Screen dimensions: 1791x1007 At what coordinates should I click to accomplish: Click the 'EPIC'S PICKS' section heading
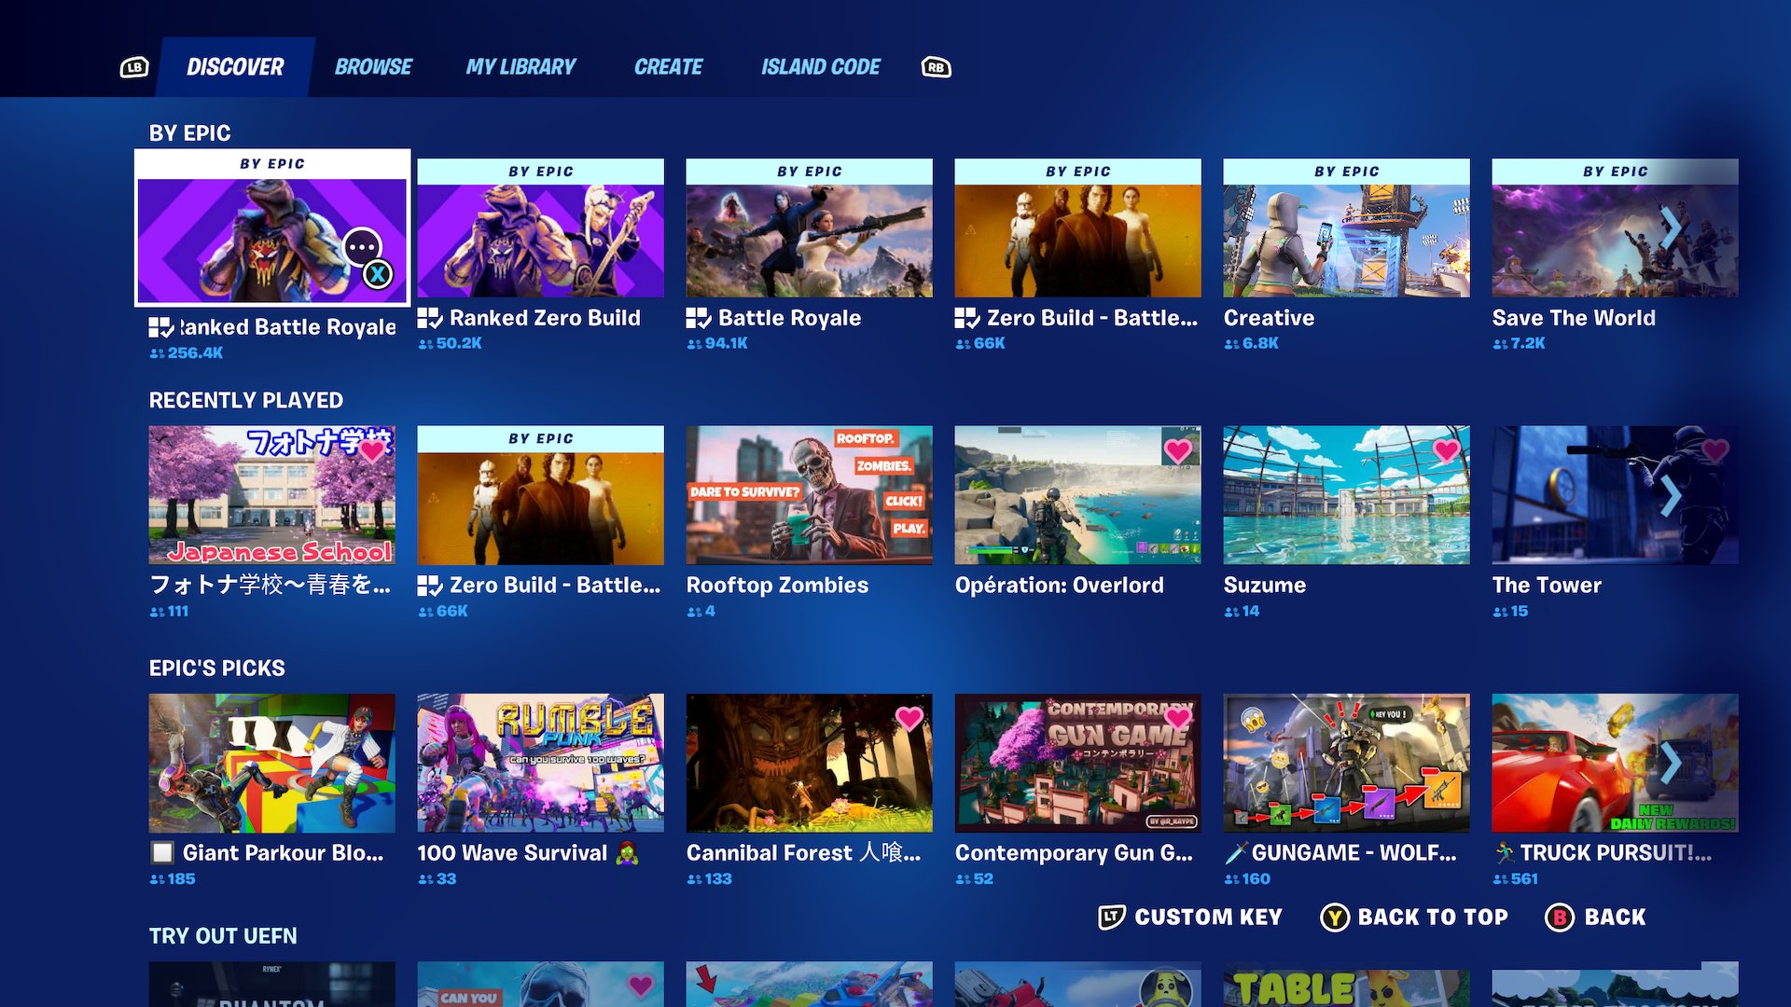217,669
